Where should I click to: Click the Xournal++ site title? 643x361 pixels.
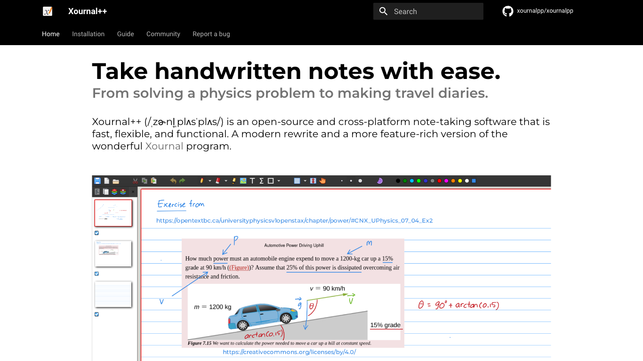pyautogui.click(x=88, y=11)
